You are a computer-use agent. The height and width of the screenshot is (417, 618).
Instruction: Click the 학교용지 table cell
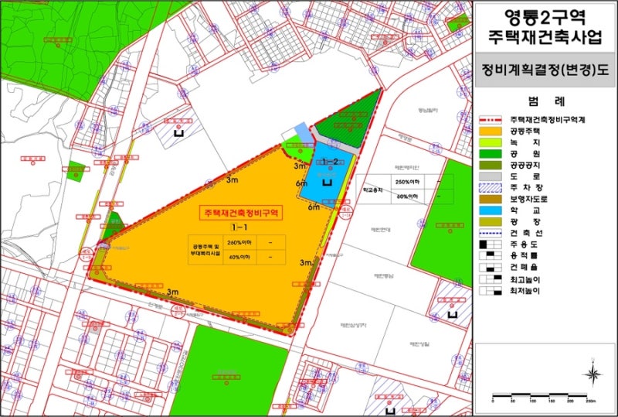tap(373, 190)
